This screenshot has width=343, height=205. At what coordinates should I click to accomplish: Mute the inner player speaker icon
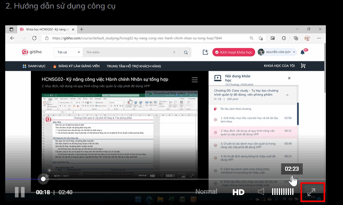click(x=161, y=176)
